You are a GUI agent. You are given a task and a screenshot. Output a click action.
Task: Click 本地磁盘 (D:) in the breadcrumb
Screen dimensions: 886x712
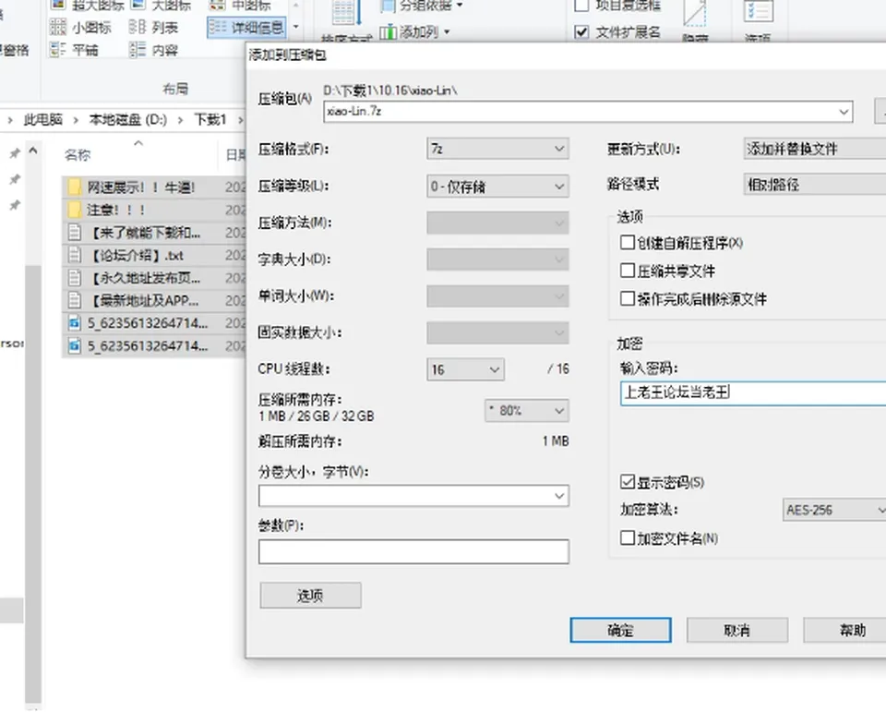click(x=127, y=120)
